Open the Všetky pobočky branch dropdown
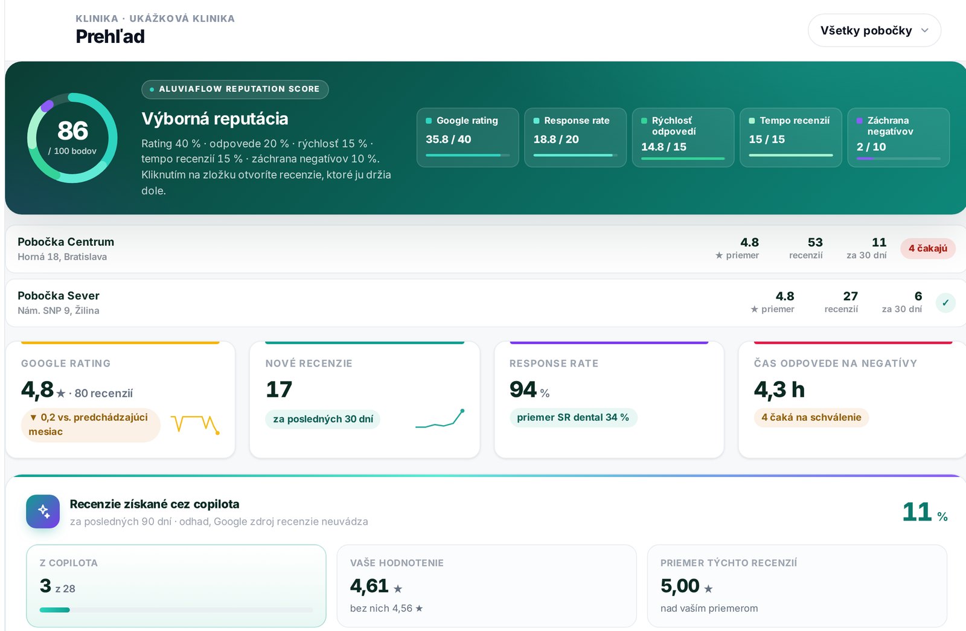Viewport: 966px width, 631px height. (874, 30)
